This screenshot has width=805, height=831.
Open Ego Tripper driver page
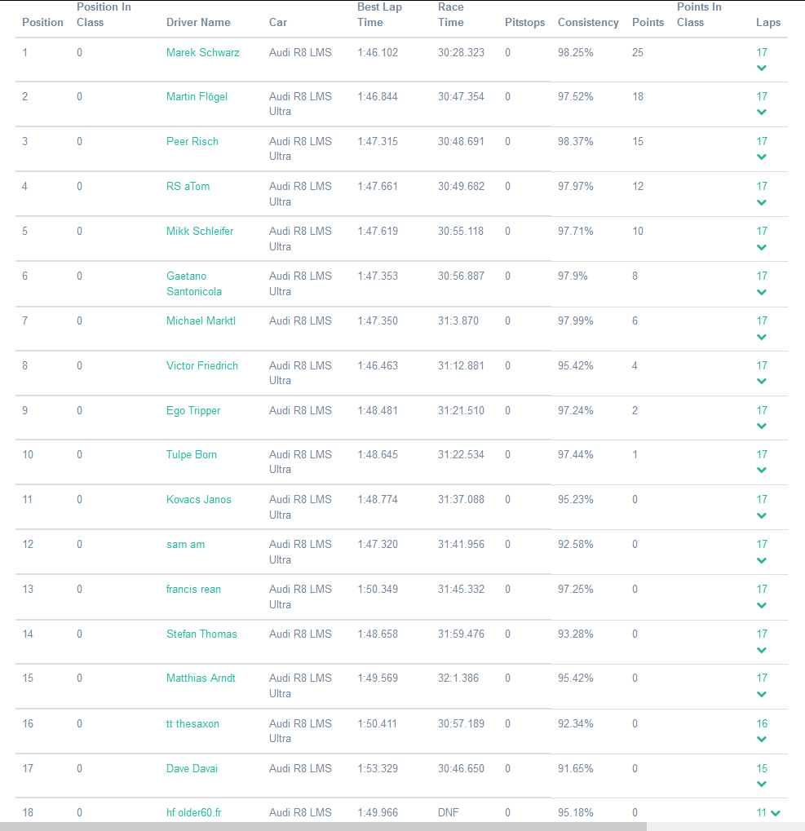pyautogui.click(x=193, y=411)
